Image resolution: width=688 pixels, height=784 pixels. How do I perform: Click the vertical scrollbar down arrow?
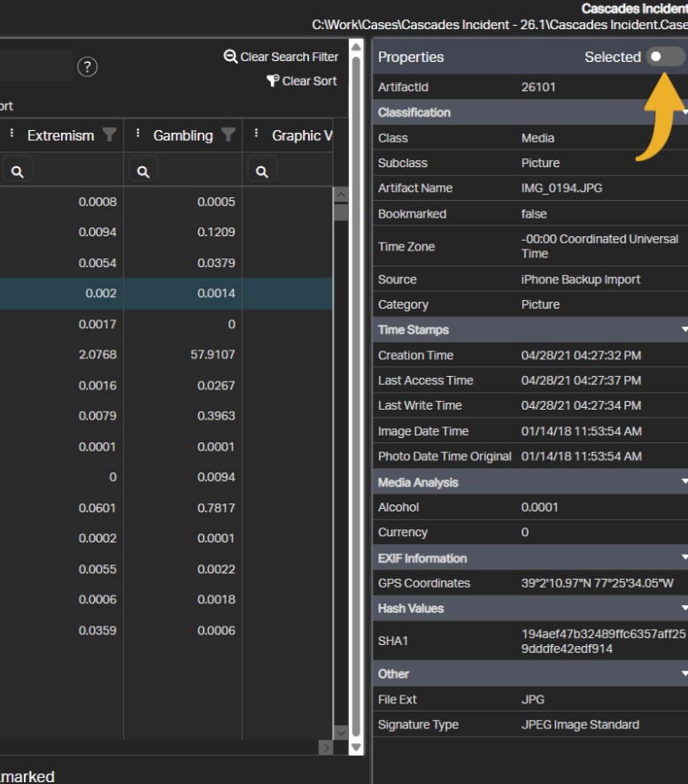(x=356, y=747)
